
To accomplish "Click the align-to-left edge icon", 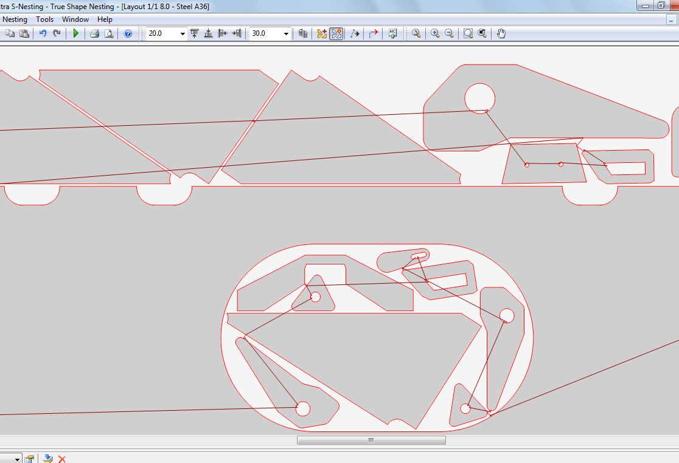I will (223, 33).
